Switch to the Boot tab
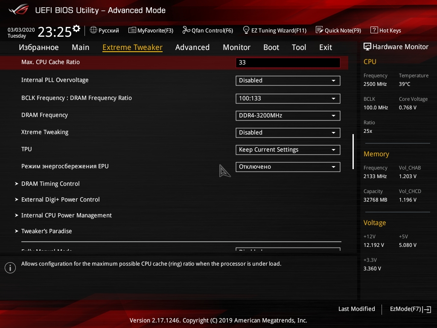 271,47
